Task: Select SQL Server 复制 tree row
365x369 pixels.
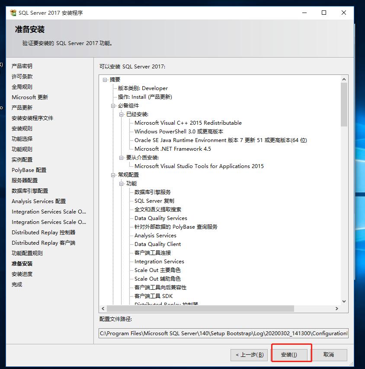Action: pos(154,201)
